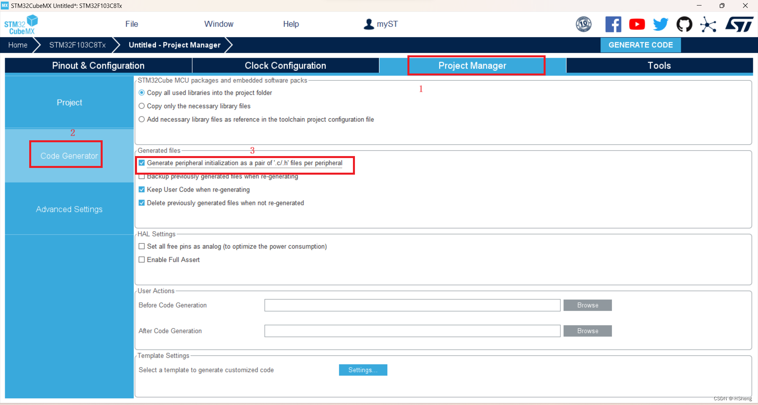Open the Project section in sidebar
The image size is (758, 405).
tap(69, 102)
